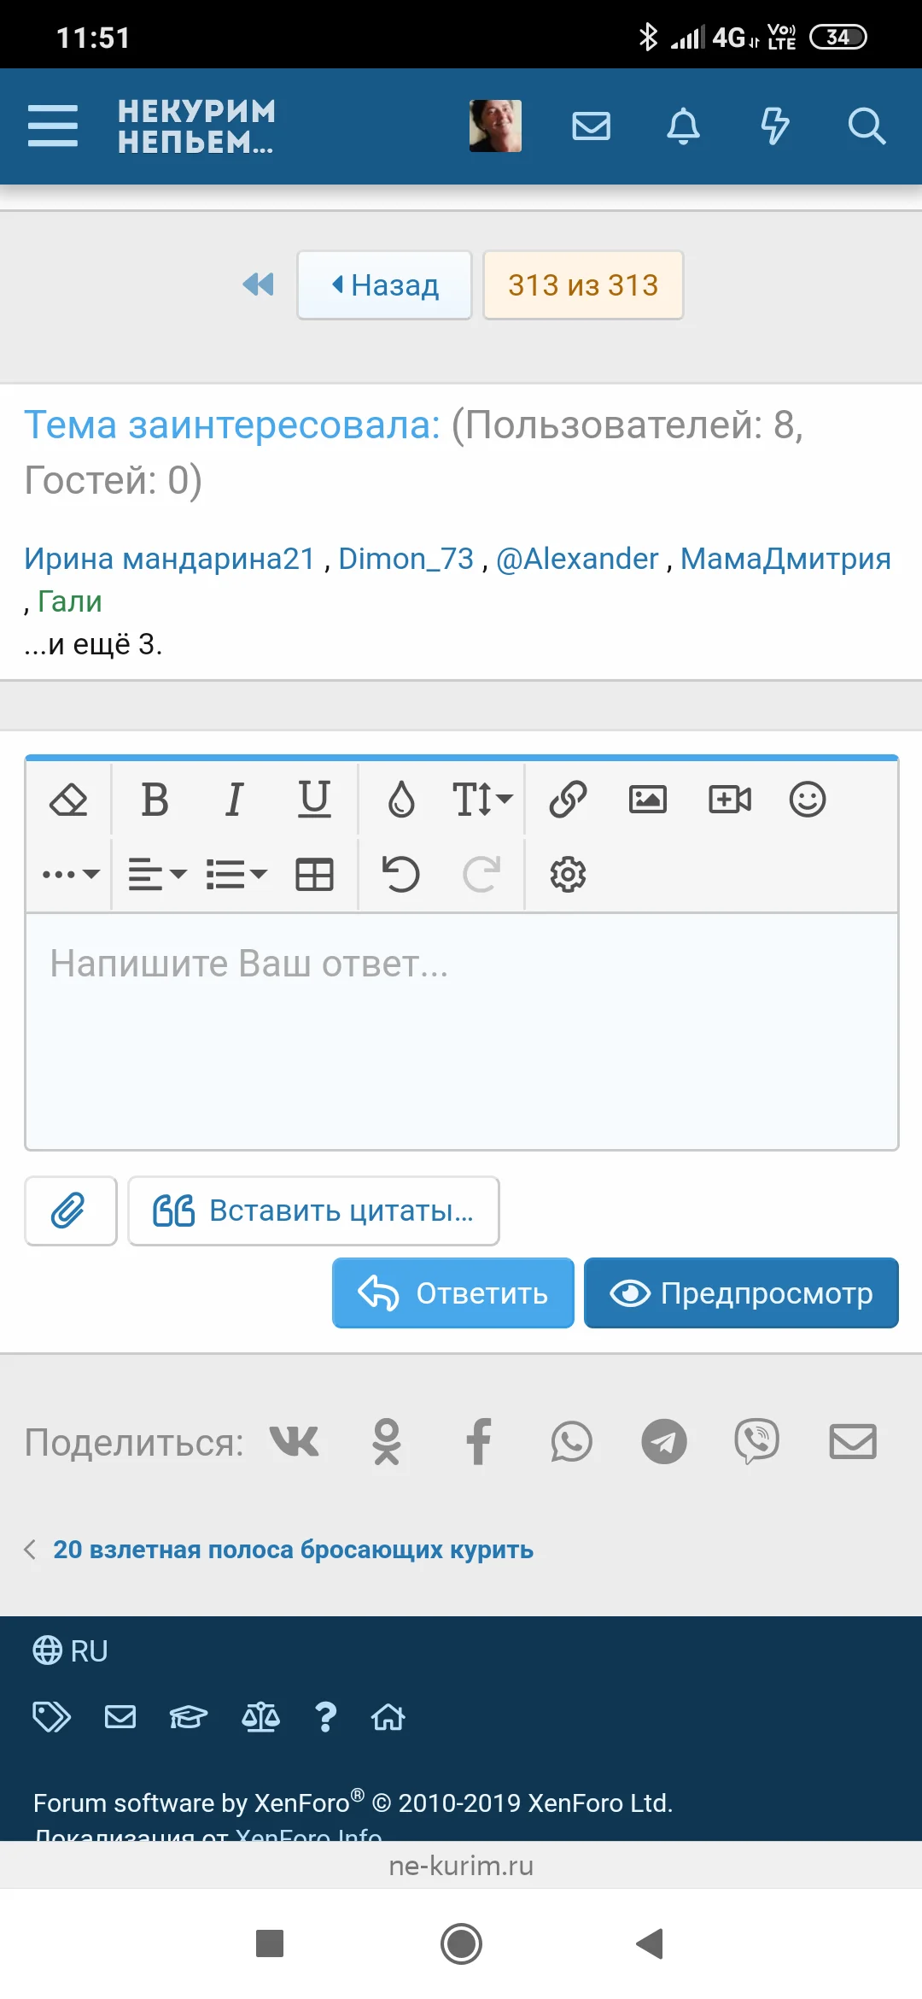Insert a table in editor
Image resolution: width=922 pixels, height=1999 pixels.
[x=314, y=874]
